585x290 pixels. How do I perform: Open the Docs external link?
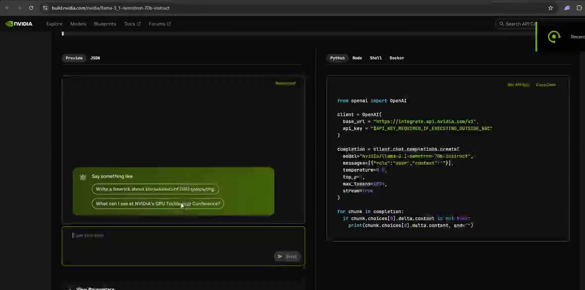point(132,24)
